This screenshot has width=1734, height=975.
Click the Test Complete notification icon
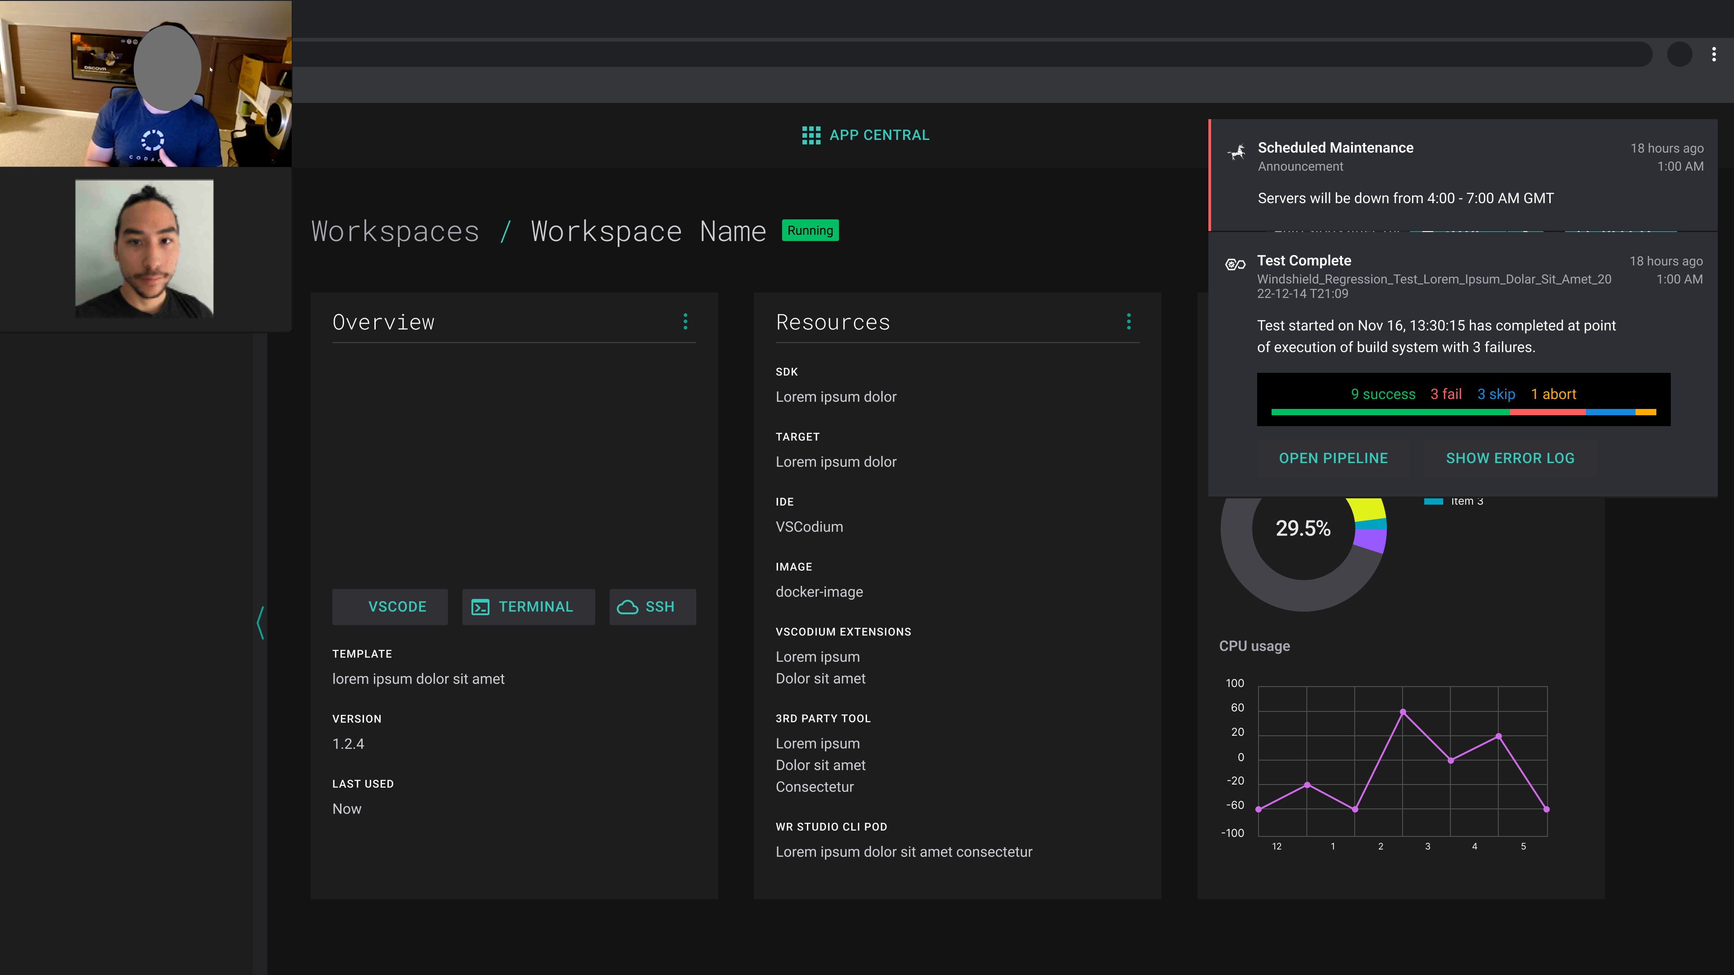[1235, 265]
